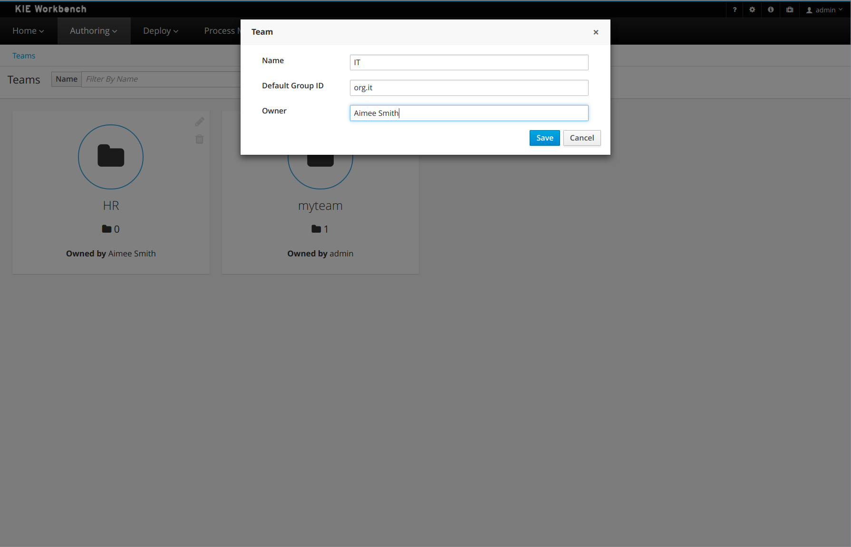Click the Name input field containing IT

tap(469, 62)
